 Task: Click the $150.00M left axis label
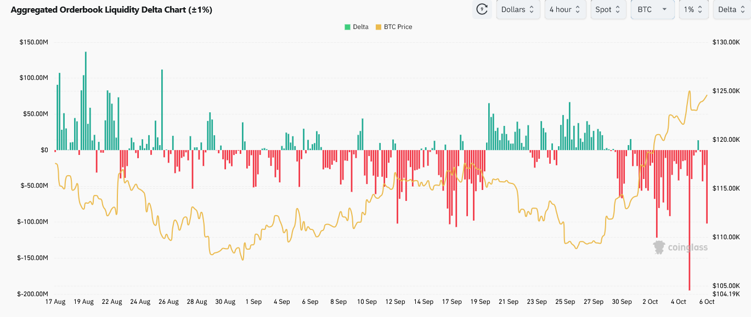(x=34, y=42)
